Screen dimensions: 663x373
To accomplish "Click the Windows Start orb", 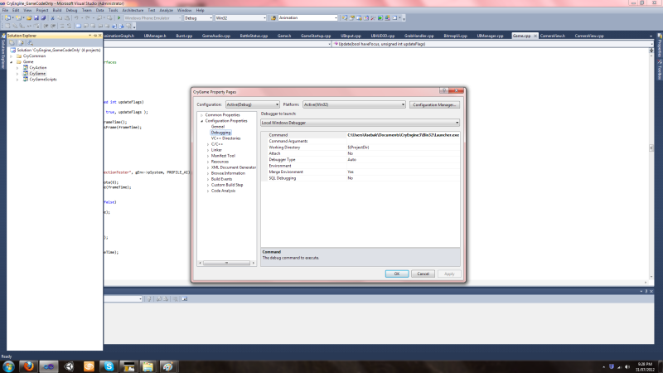I will point(9,366).
